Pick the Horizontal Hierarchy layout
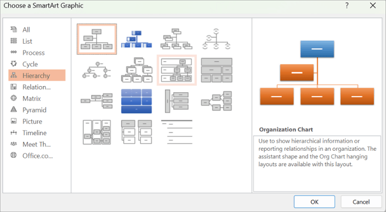 point(216,101)
